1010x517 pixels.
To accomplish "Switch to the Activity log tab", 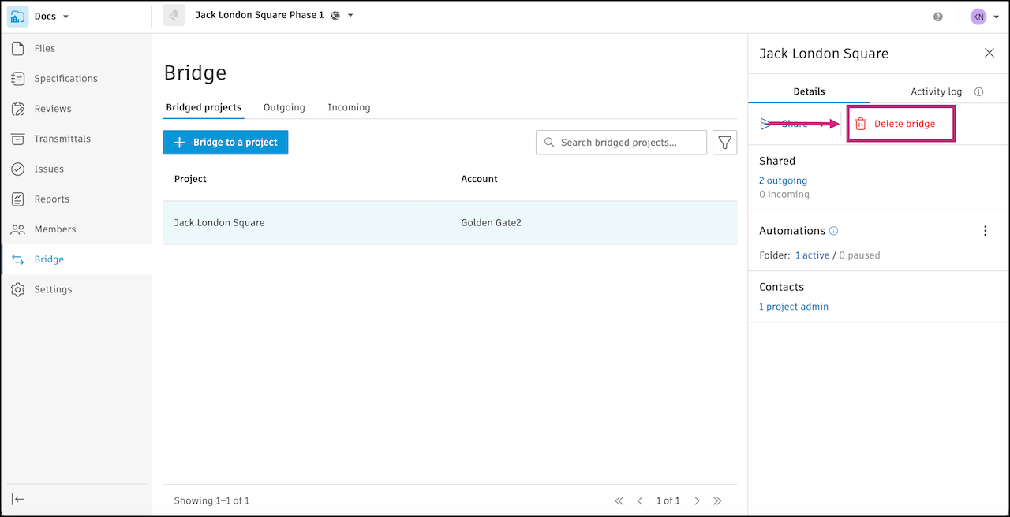I will (x=936, y=91).
